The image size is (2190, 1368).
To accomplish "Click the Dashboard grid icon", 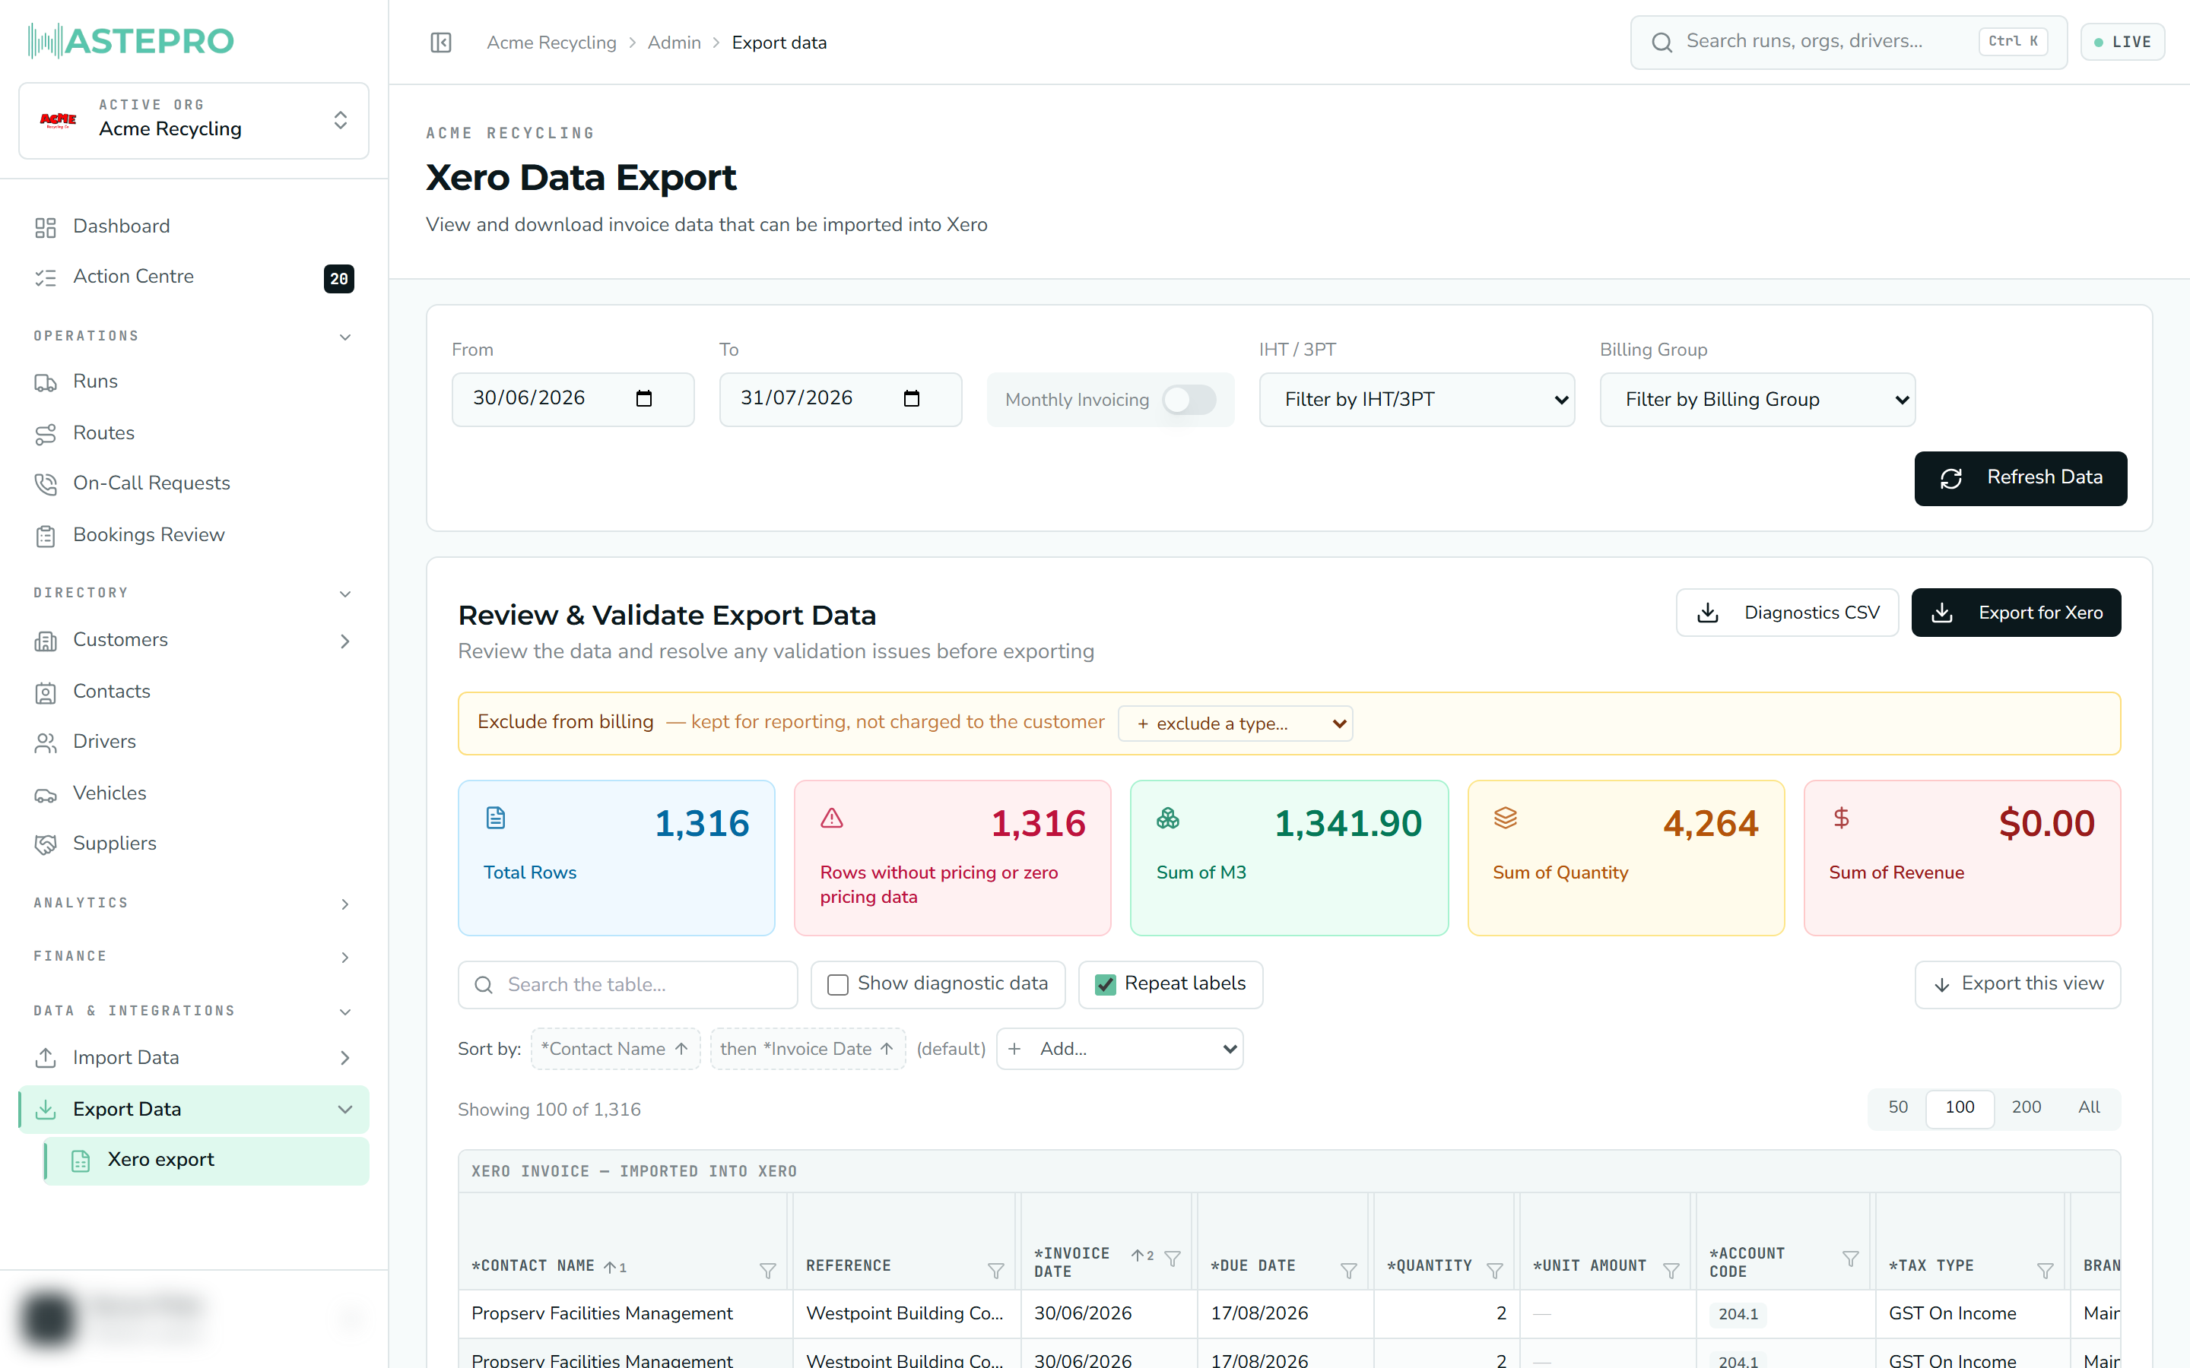I will coord(46,227).
